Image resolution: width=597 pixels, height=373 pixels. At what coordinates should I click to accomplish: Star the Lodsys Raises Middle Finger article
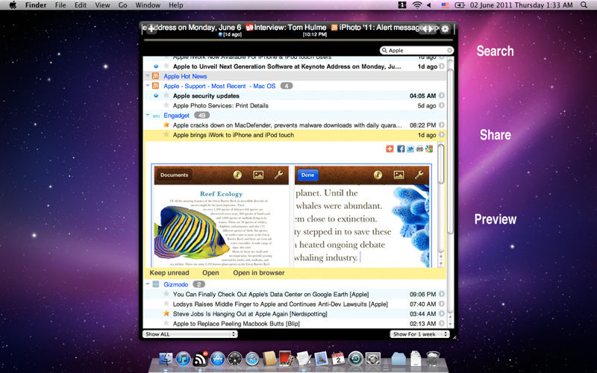point(166,304)
